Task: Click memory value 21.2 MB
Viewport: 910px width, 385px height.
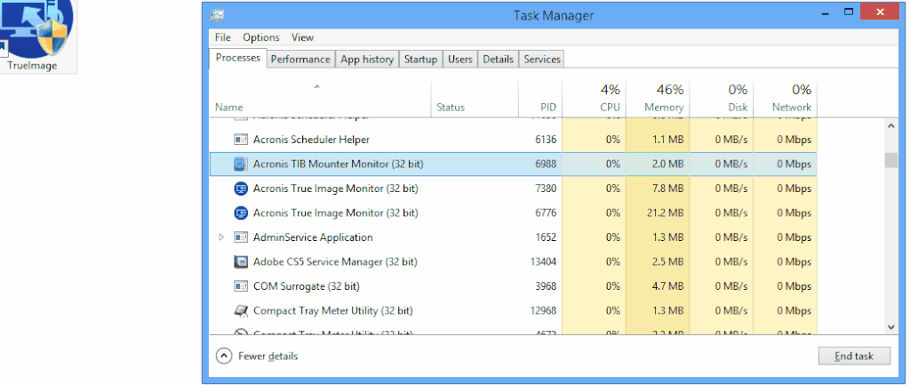Action: [x=665, y=213]
